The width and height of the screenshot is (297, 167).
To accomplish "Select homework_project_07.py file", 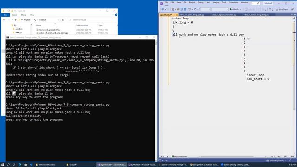I will point(48,30).
